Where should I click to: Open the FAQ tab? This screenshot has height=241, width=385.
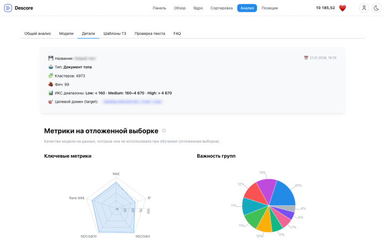[177, 34]
